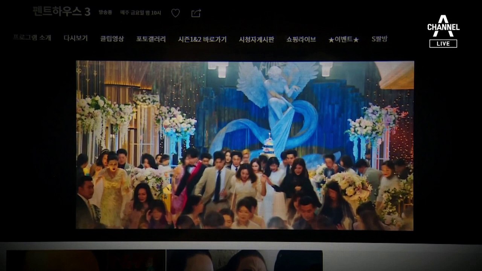Viewport: 482px width, 271px height.
Task: Click the 매주 금요일 밤 10시 schedule text
Action: pyautogui.click(x=141, y=13)
